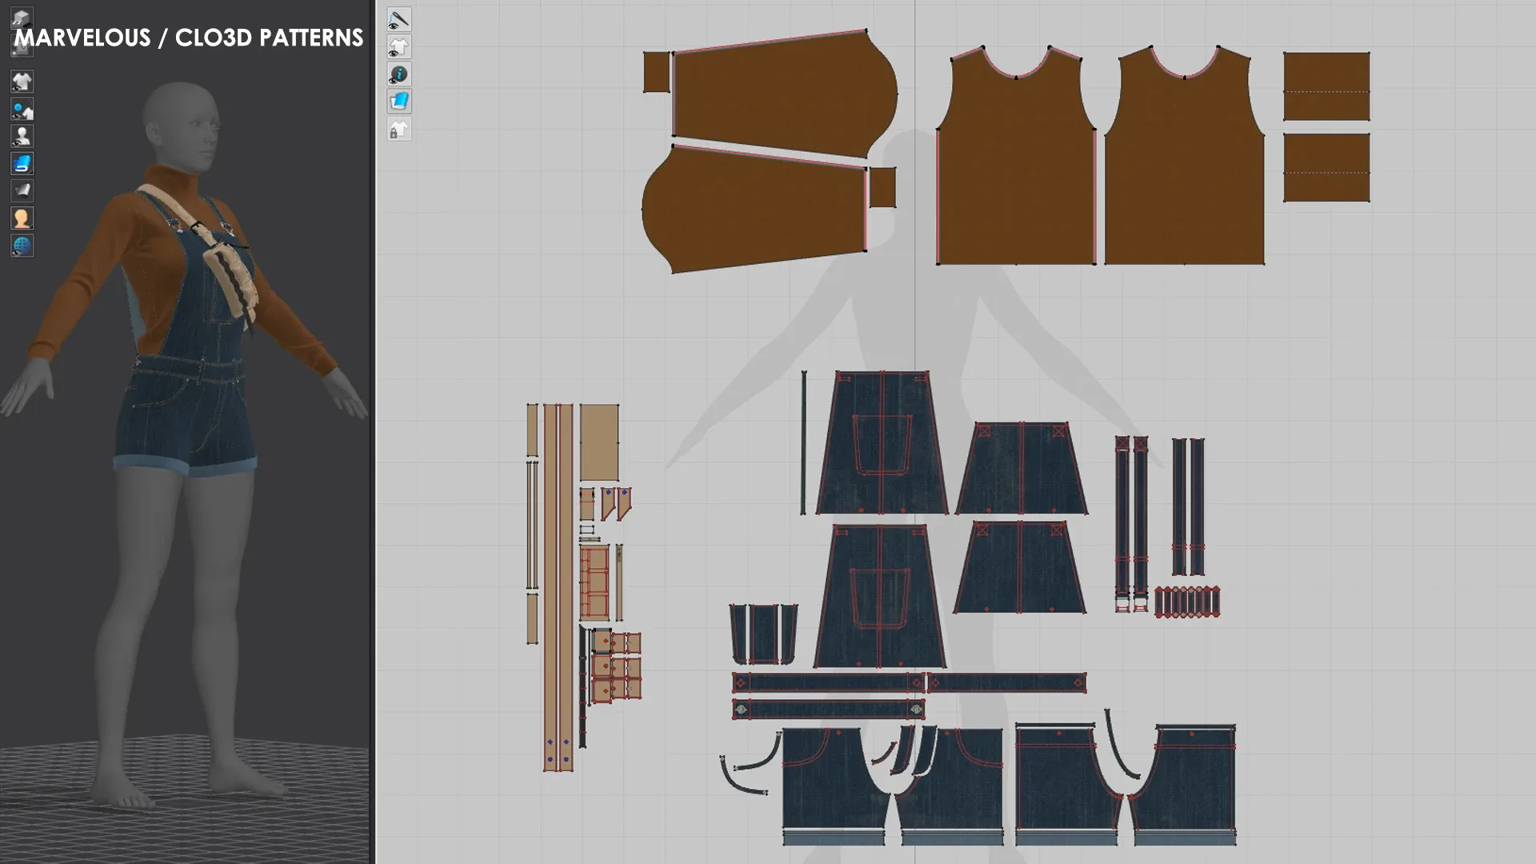Toggle the 3D environment globe icon

tap(22, 245)
